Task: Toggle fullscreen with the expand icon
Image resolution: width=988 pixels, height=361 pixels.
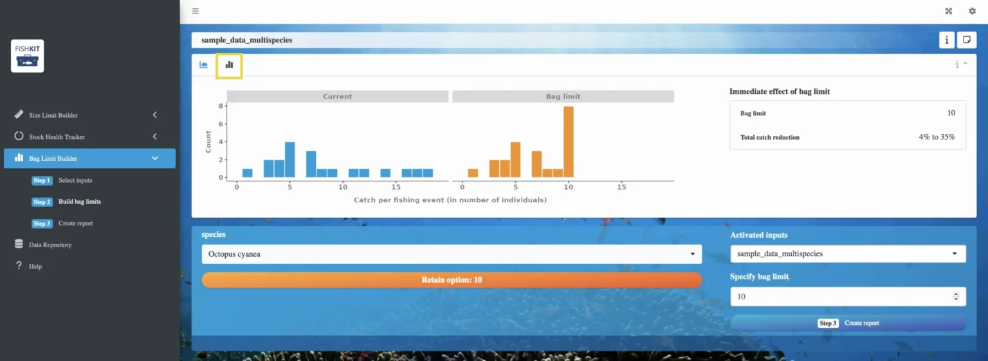Action: pyautogui.click(x=948, y=11)
